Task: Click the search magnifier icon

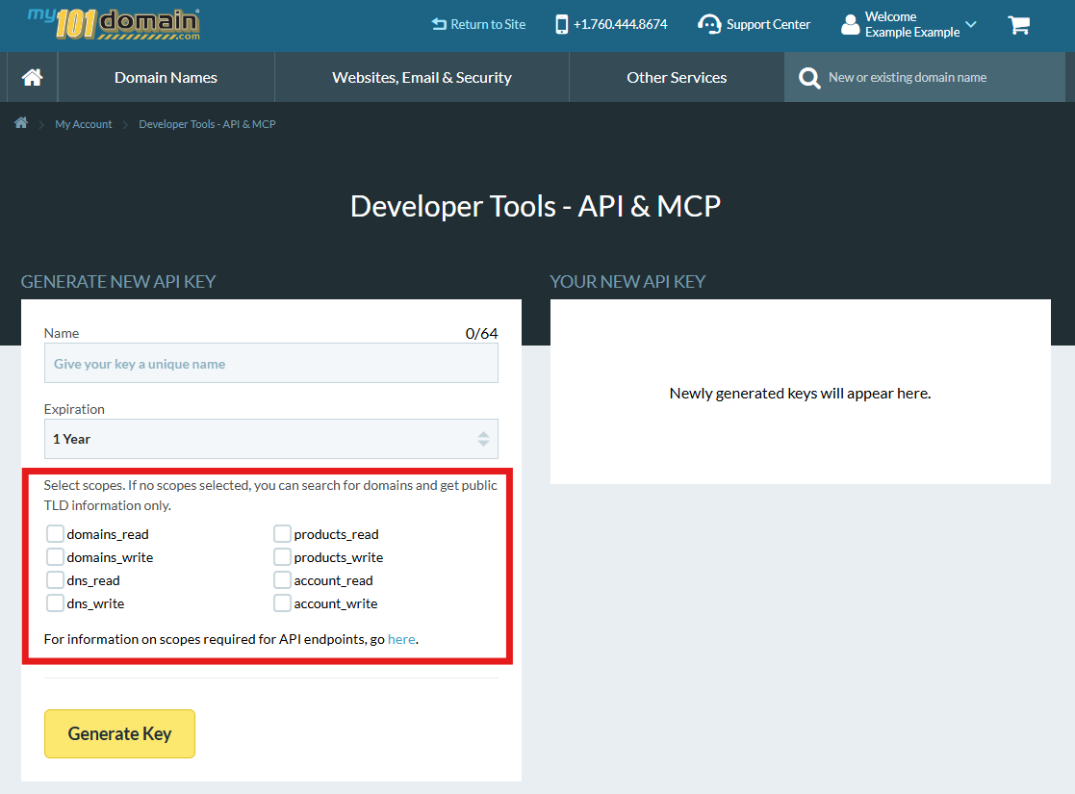Action: click(x=809, y=78)
